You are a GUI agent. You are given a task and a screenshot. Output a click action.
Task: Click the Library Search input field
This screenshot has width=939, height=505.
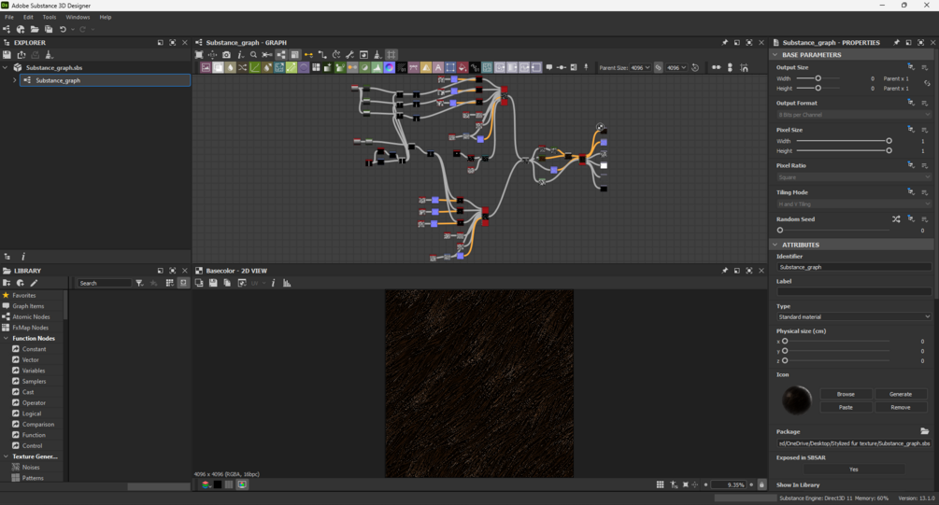pyautogui.click(x=104, y=283)
